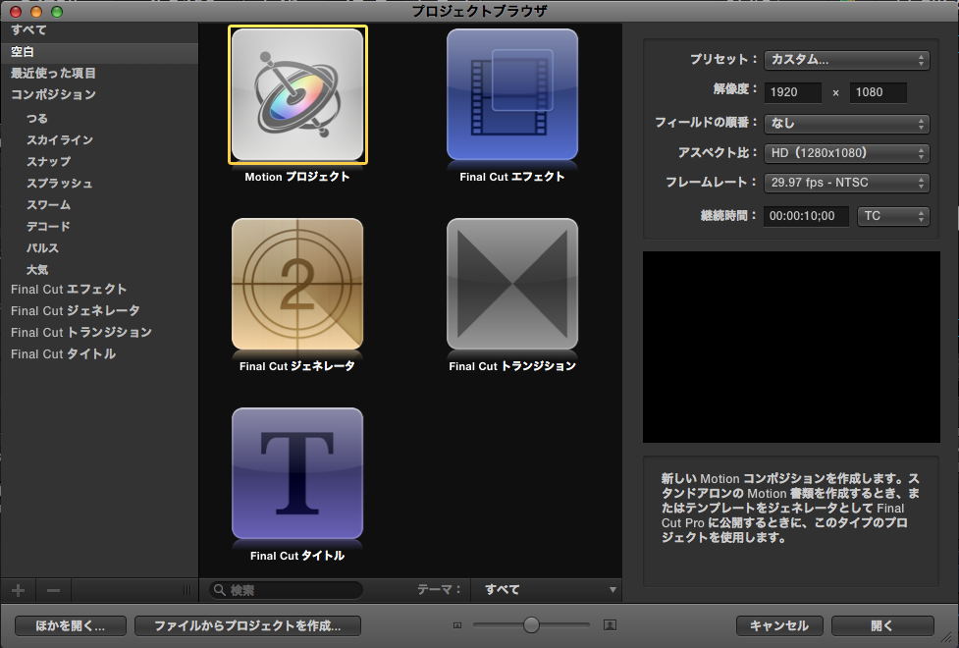The image size is (959, 648).
Task: Click the plus add-category icon
Action: (19, 590)
